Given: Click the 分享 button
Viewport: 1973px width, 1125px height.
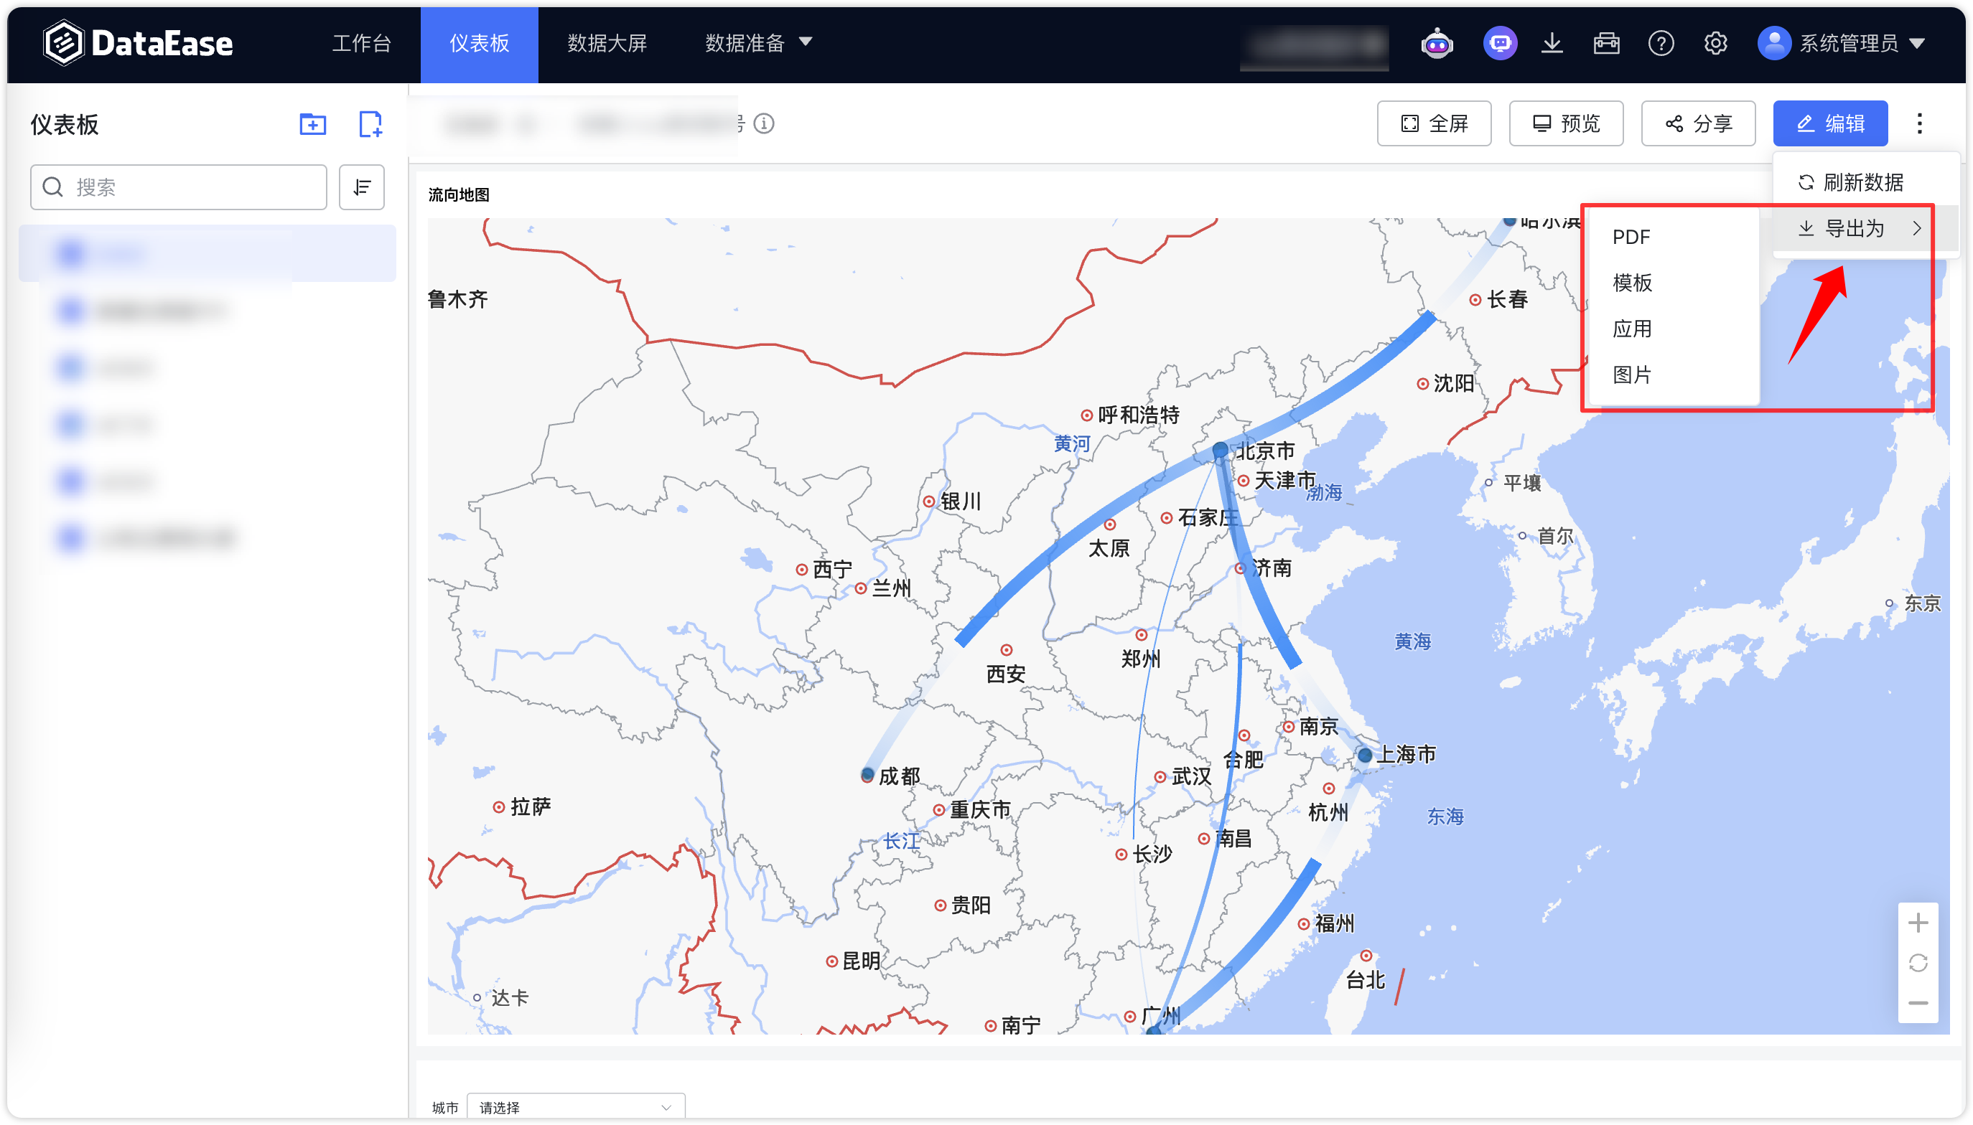Looking at the screenshot, I should tap(1698, 123).
